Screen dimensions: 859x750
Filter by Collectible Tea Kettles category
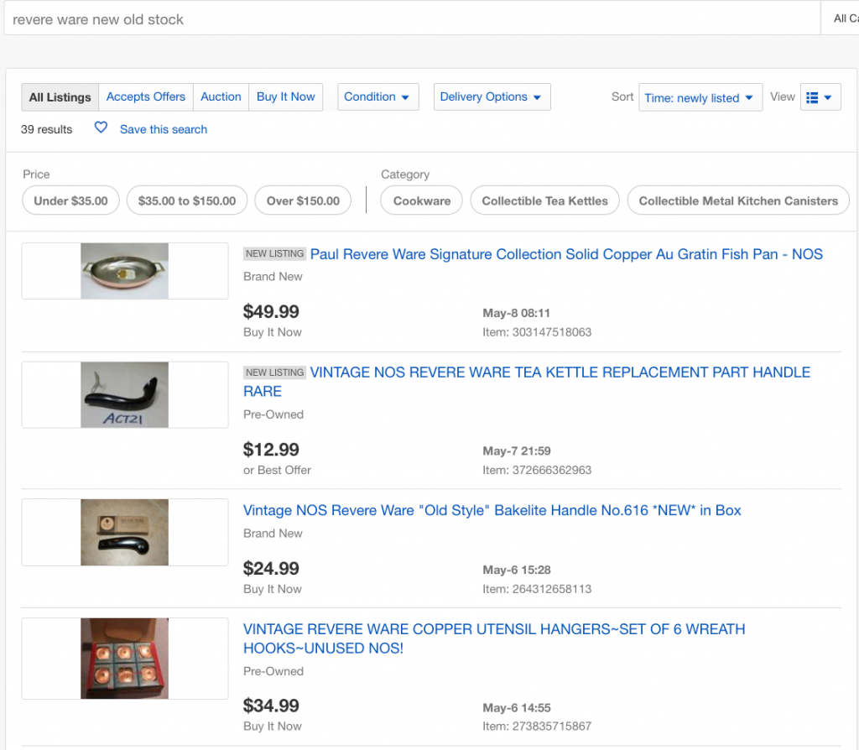tap(544, 201)
